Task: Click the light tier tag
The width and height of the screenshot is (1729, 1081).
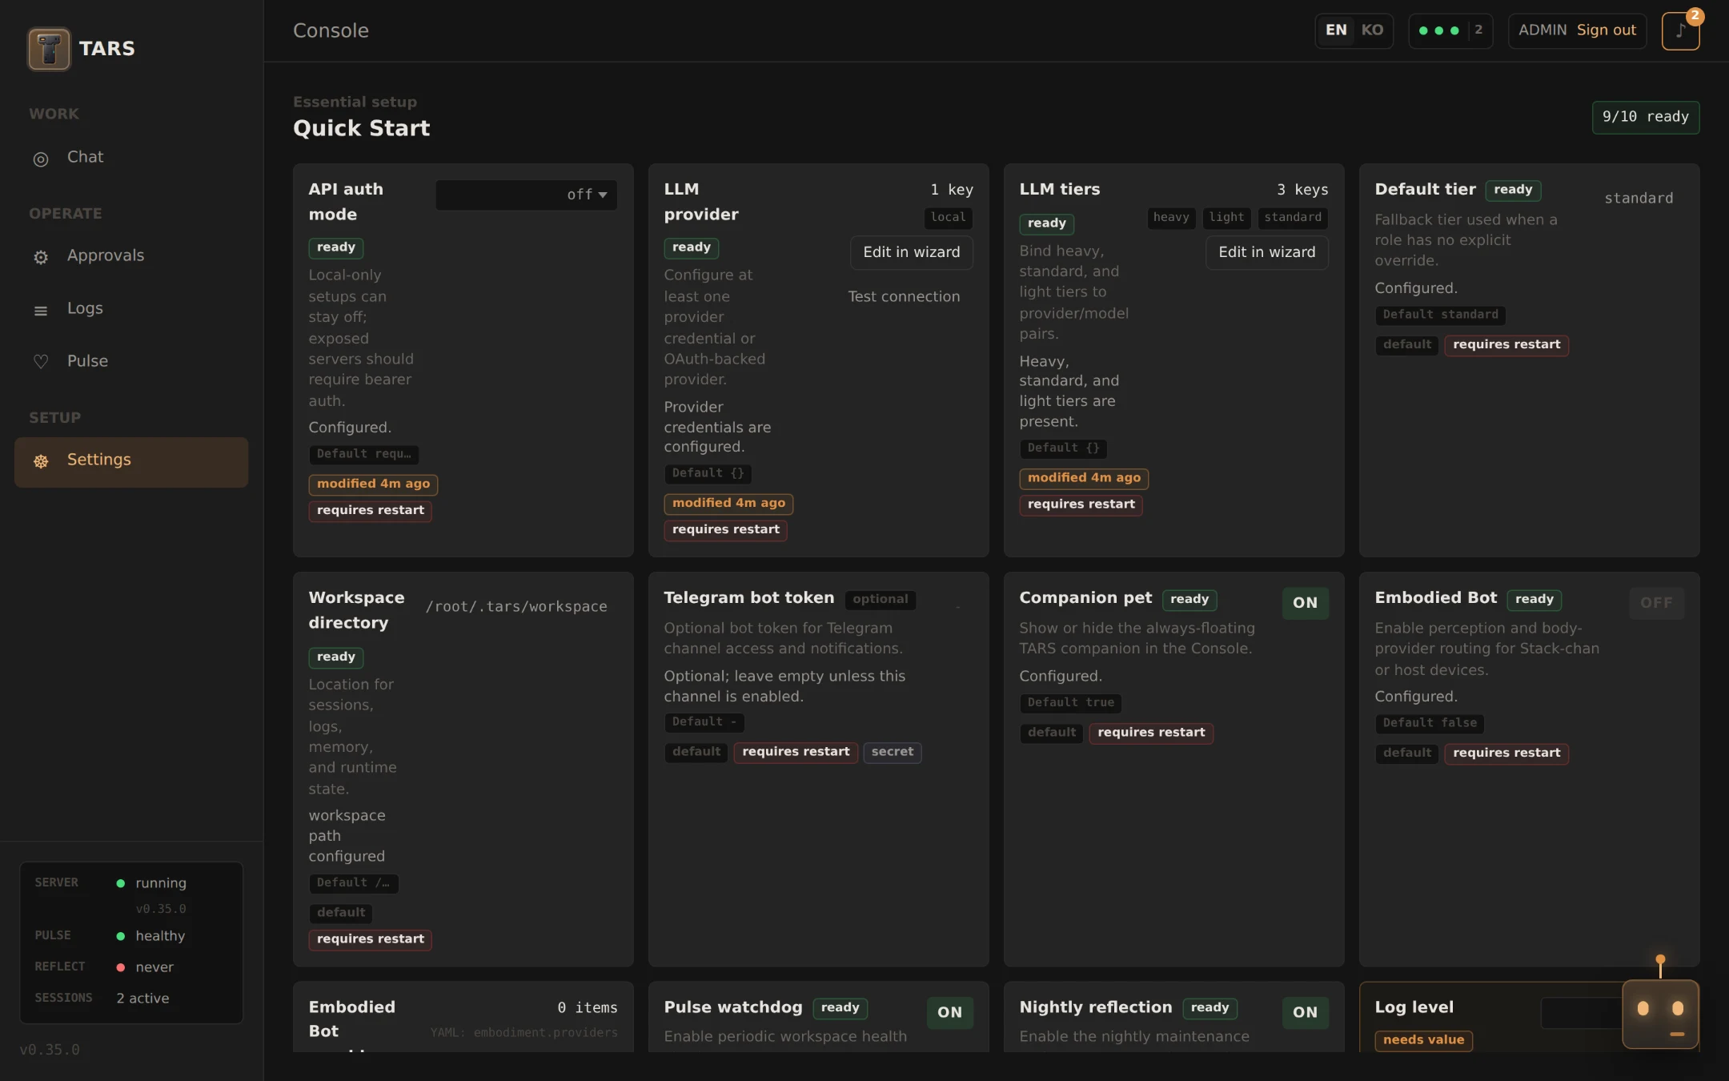Action: point(1226,218)
